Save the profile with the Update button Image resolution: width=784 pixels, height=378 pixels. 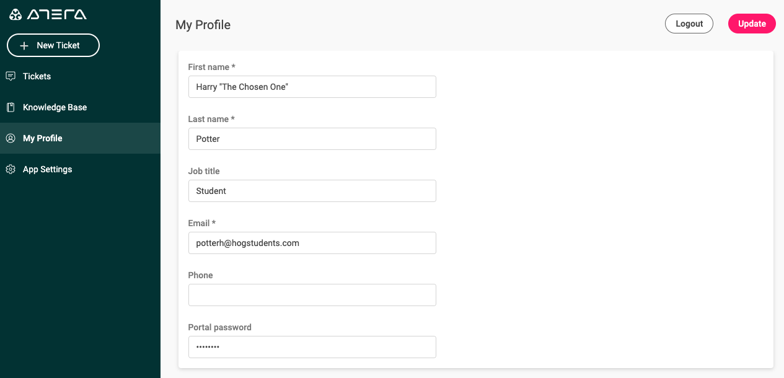[x=752, y=24]
